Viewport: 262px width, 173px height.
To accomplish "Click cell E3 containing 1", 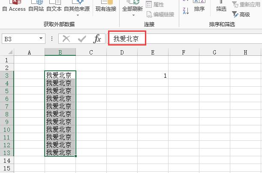I will [x=153, y=75].
